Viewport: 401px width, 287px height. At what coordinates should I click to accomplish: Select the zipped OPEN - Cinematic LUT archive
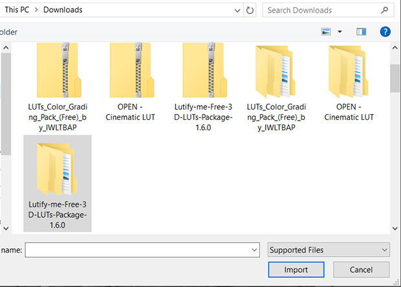tap(131, 82)
